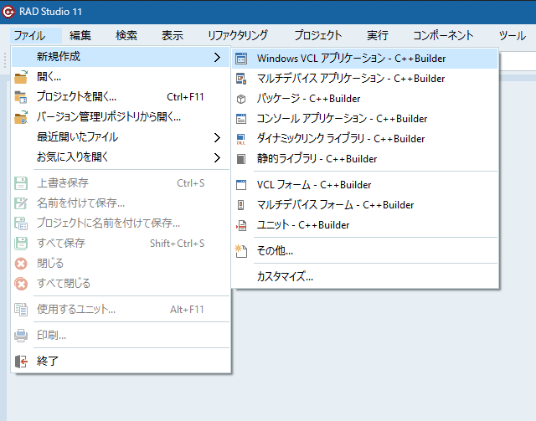
Task: Open the 編集 menu
Action: (80, 35)
